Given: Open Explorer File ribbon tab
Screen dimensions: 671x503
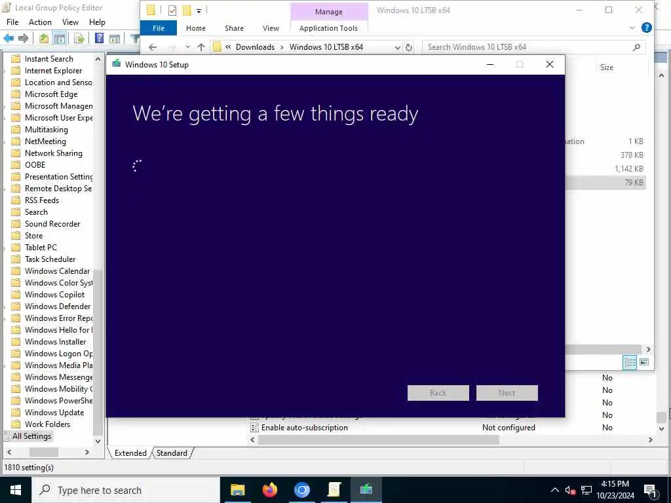Looking at the screenshot, I should 159,28.
